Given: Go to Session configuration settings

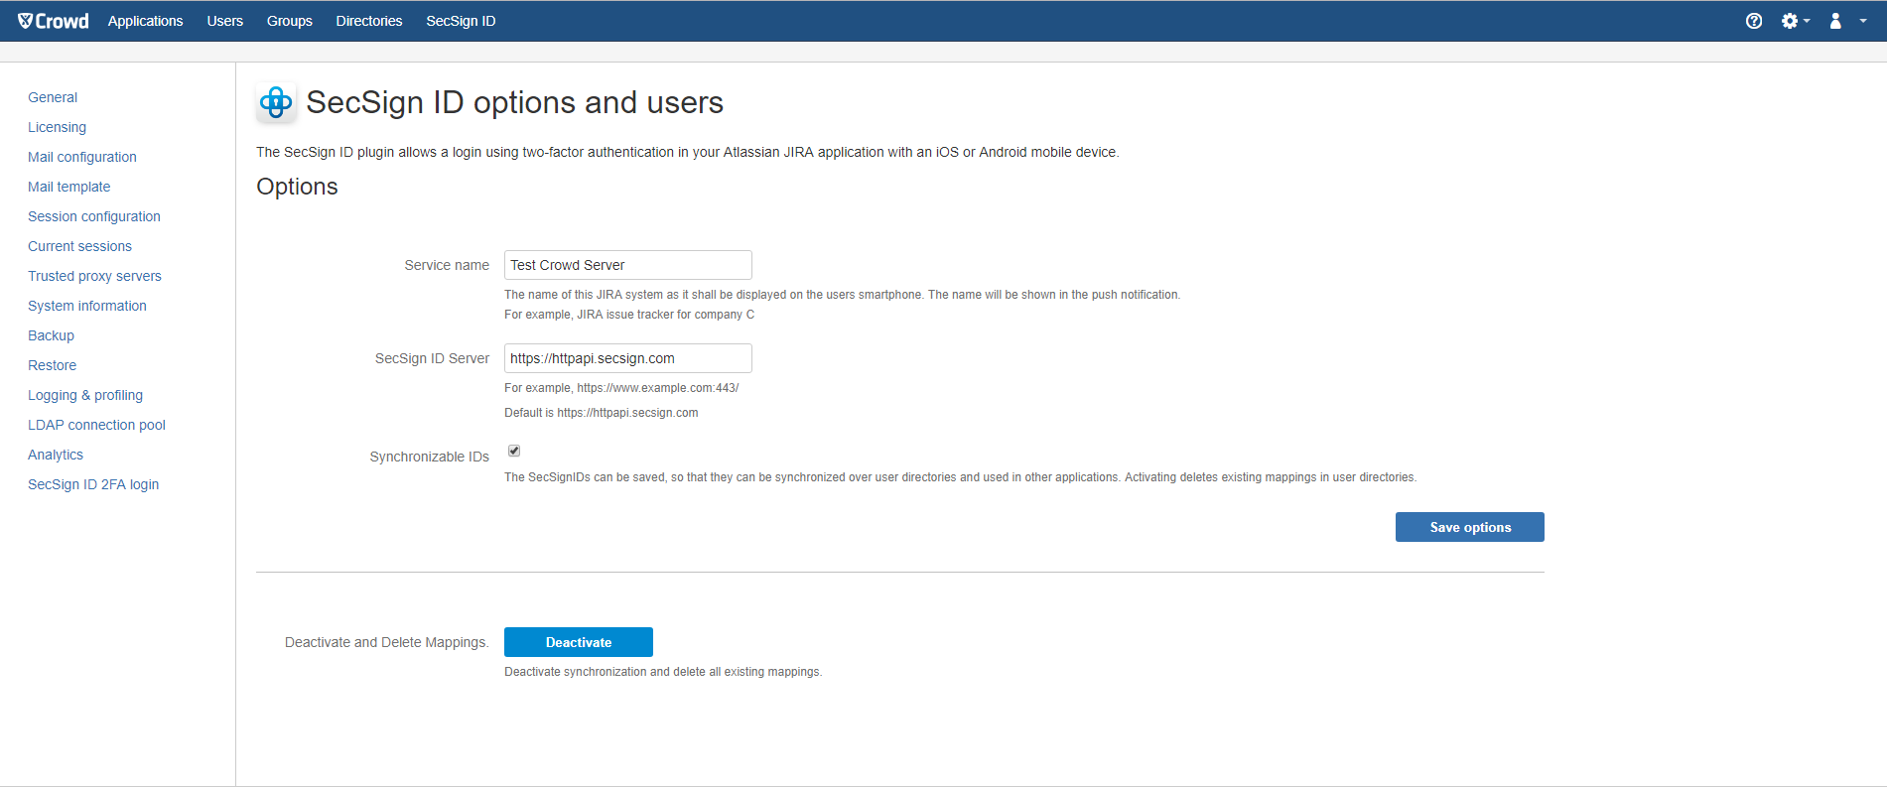Looking at the screenshot, I should click(94, 216).
